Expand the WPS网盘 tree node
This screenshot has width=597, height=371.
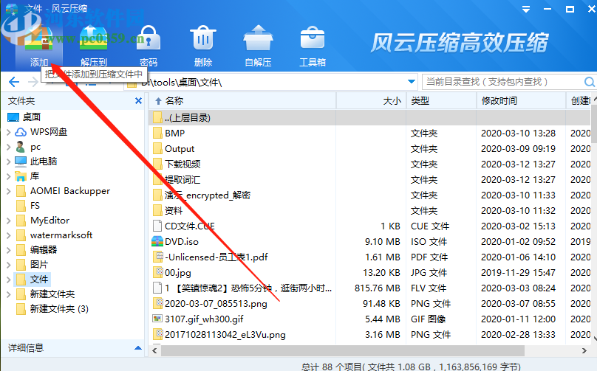(x=8, y=132)
